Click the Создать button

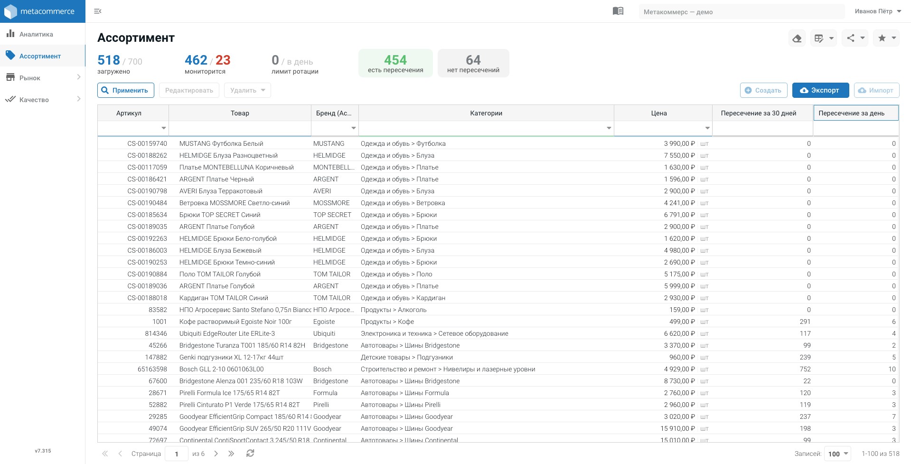click(763, 90)
